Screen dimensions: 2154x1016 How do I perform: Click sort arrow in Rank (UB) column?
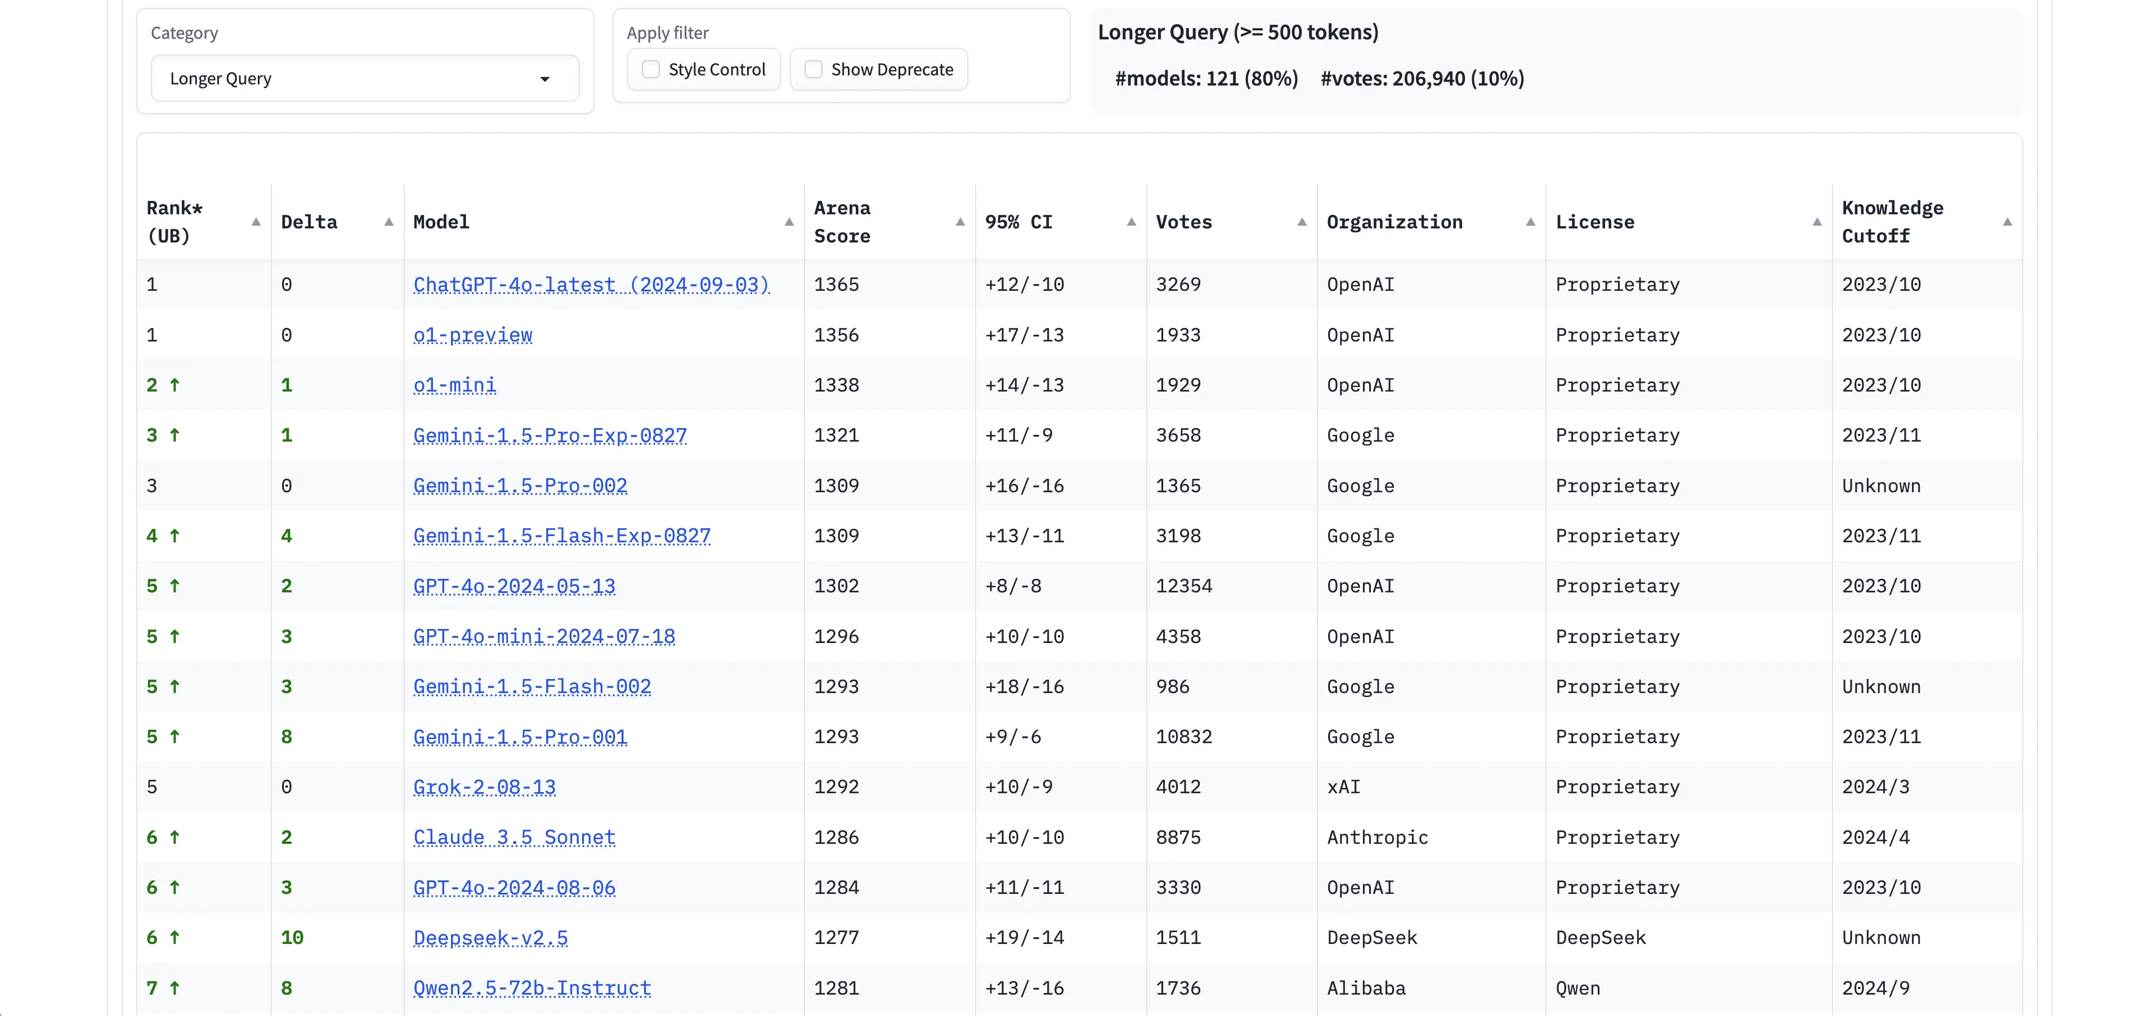click(x=256, y=222)
